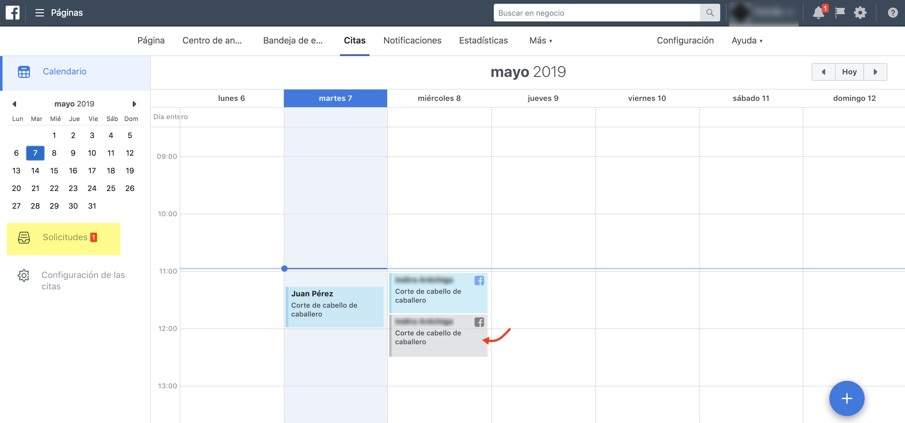The width and height of the screenshot is (905, 423).
Task: Select the Estadísticas tab
Action: tap(484, 40)
